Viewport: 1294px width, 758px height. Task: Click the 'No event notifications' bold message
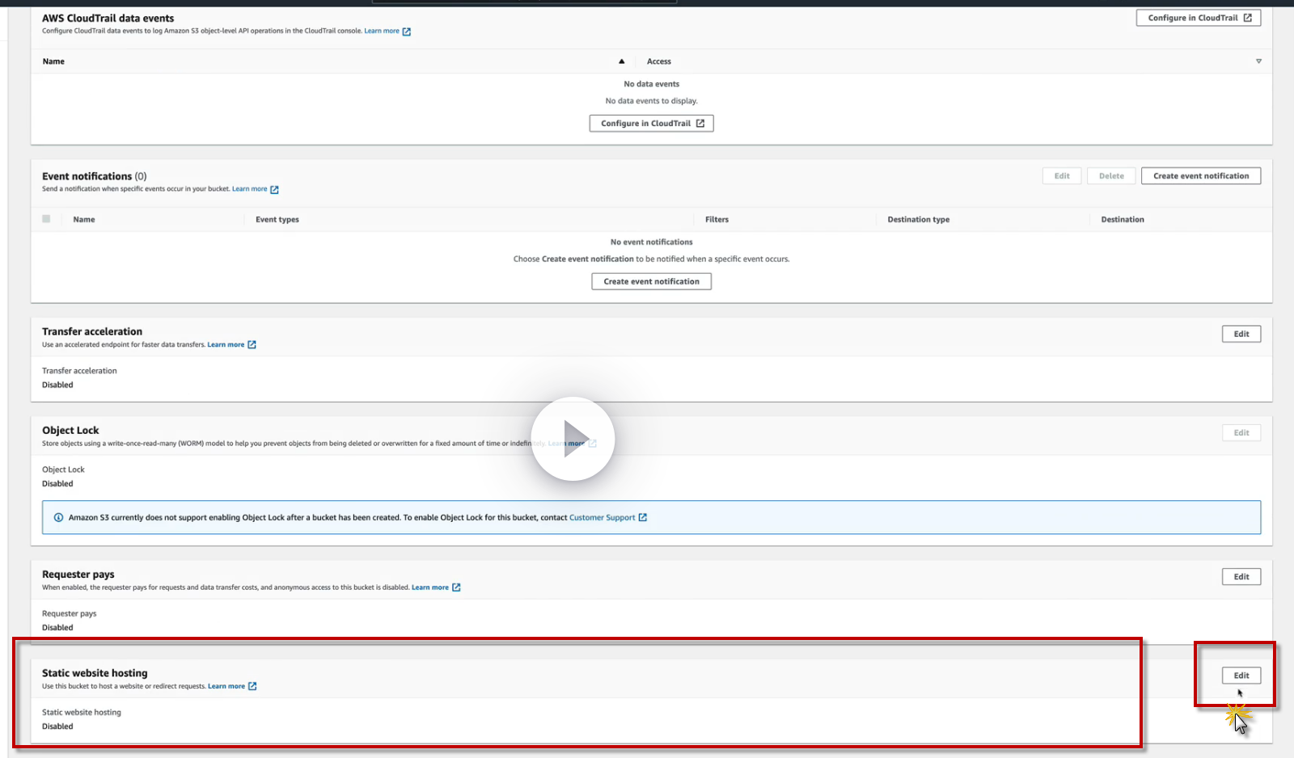652,242
